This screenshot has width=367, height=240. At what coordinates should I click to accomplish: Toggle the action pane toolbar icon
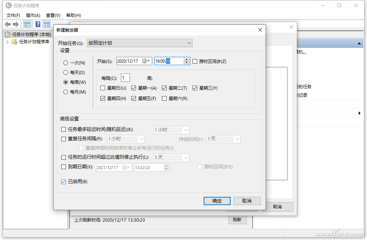point(47,24)
